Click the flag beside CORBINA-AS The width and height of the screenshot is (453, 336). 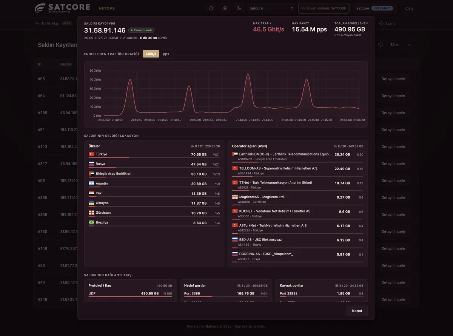pyautogui.click(x=235, y=254)
